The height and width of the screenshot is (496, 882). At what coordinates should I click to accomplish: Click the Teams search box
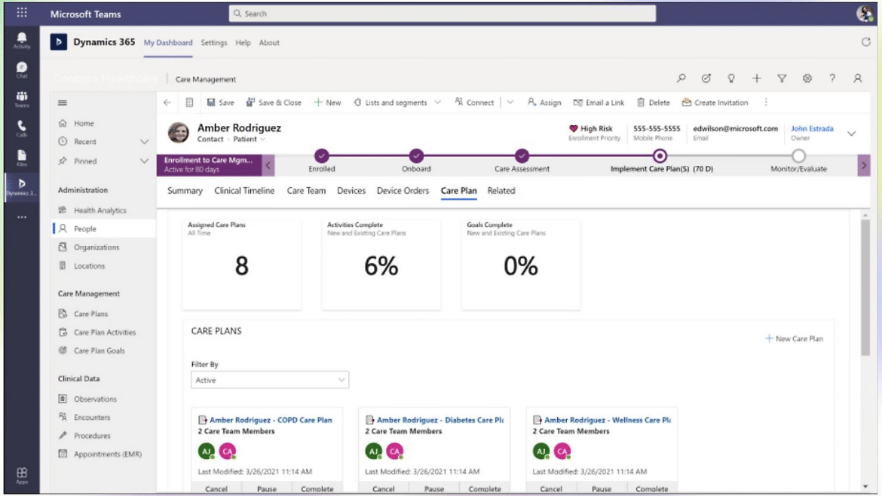[442, 14]
